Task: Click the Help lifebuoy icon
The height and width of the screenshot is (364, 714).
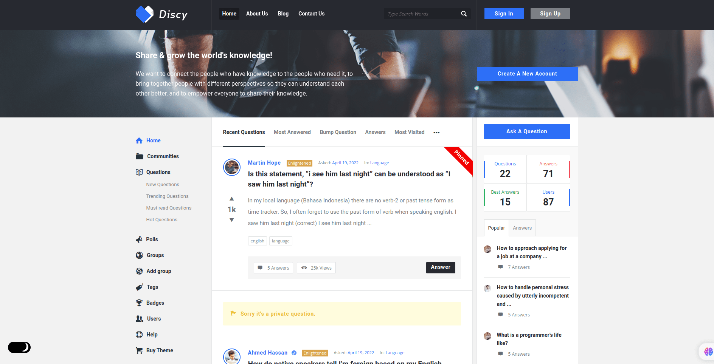Action: click(139, 334)
